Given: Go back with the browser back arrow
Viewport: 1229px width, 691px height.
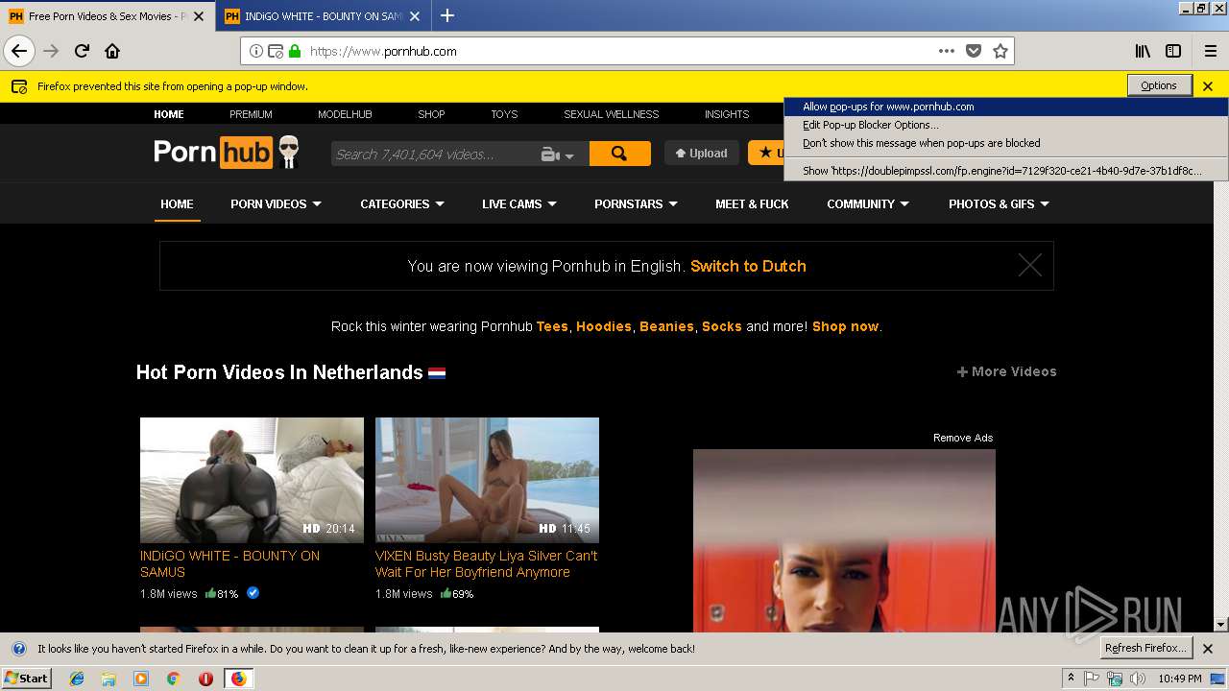Looking at the screenshot, I should 19,51.
